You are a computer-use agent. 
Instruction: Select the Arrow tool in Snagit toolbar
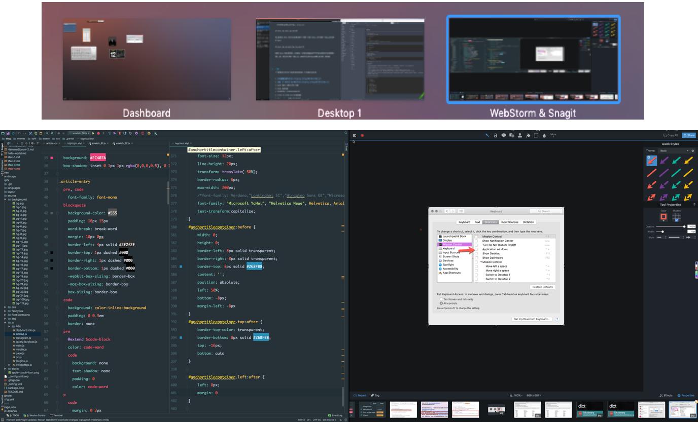[x=487, y=135]
